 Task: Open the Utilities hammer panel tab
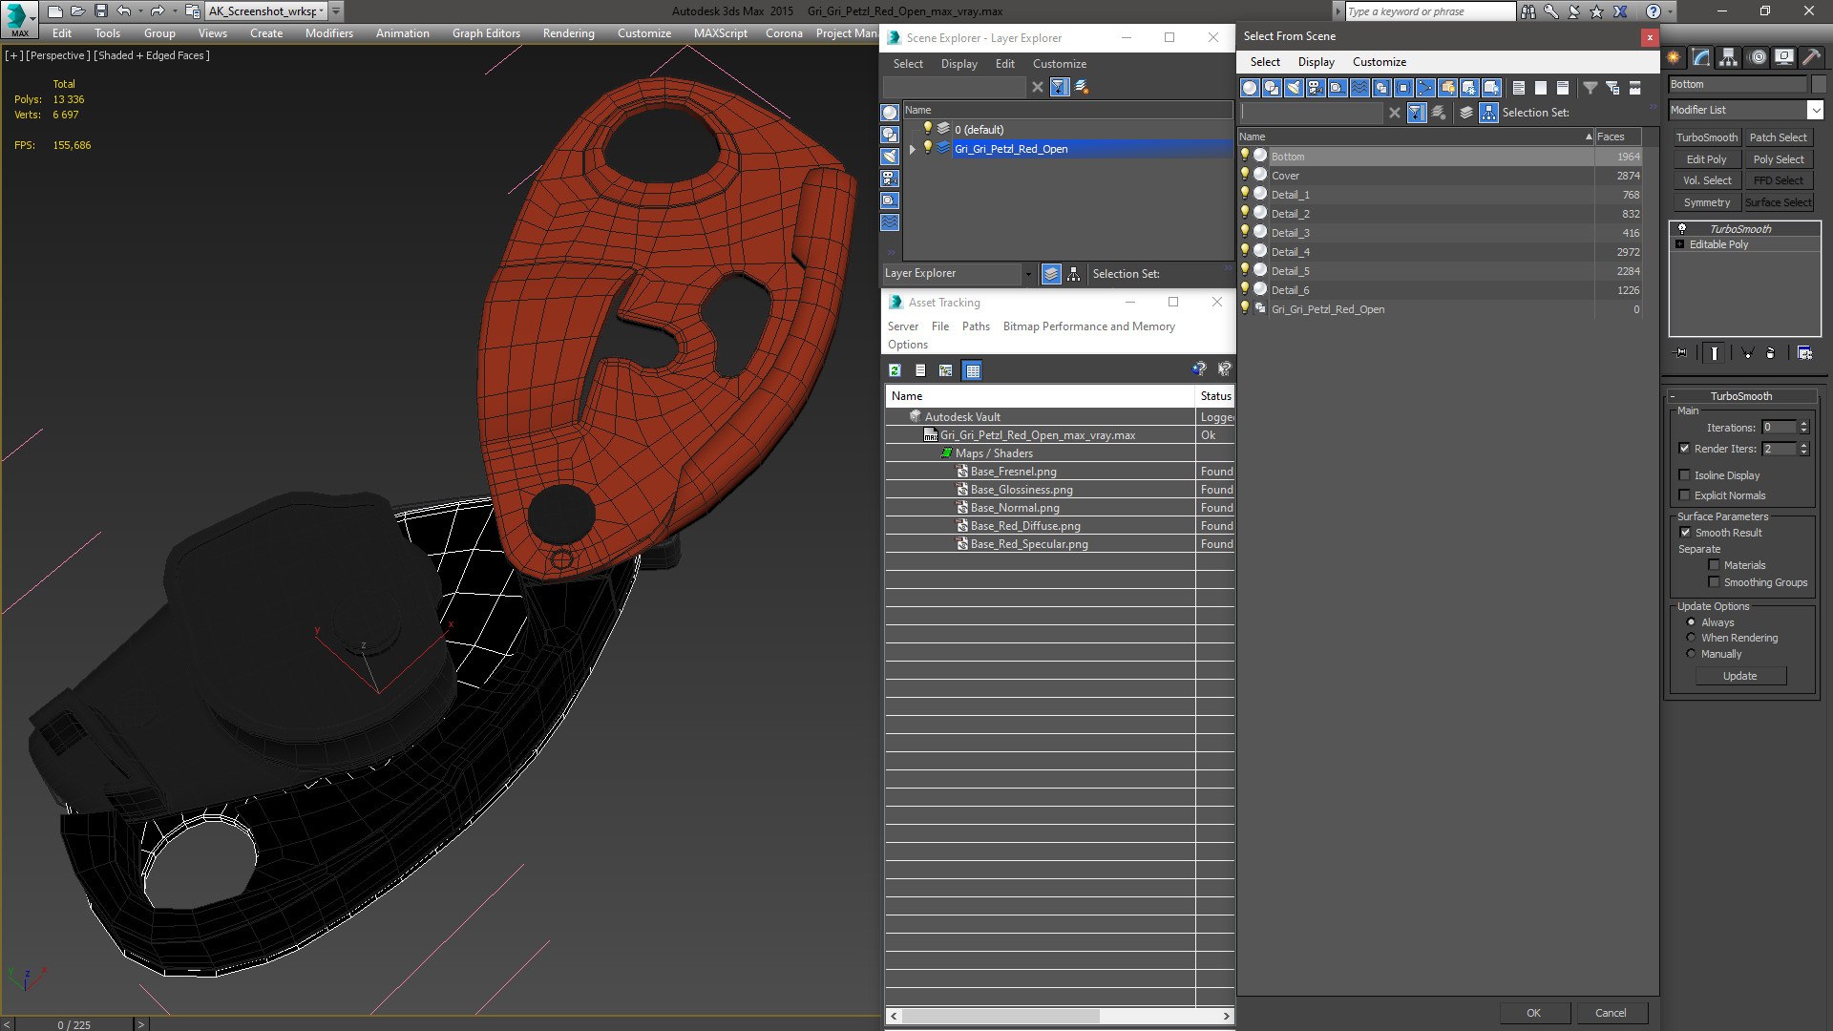point(1811,57)
